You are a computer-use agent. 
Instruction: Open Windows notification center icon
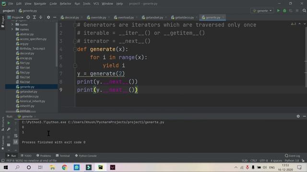click(299, 167)
